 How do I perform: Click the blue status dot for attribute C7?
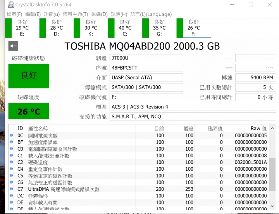pyautogui.click(x=11, y=189)
